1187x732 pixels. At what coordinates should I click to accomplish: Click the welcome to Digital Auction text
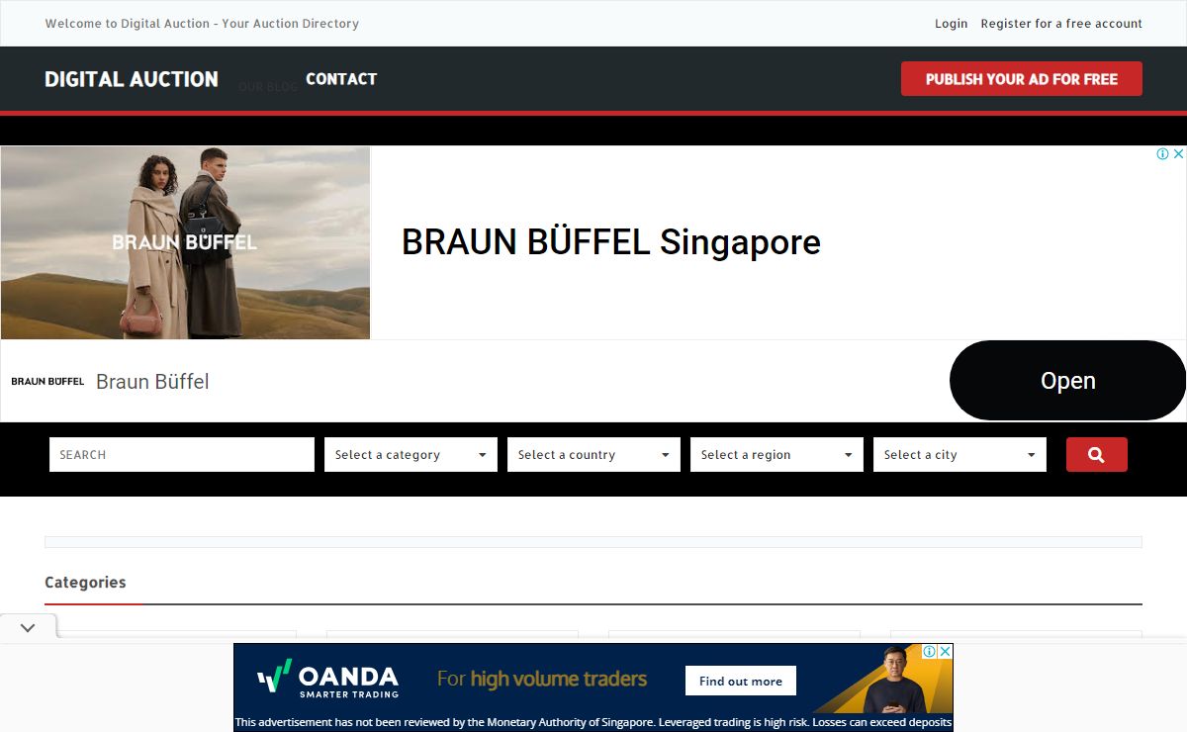[x=202, y=24]
